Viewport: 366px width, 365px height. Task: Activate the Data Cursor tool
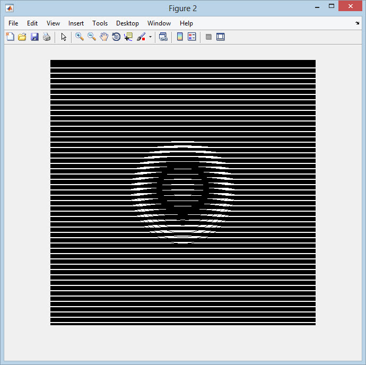coord(128,37)
